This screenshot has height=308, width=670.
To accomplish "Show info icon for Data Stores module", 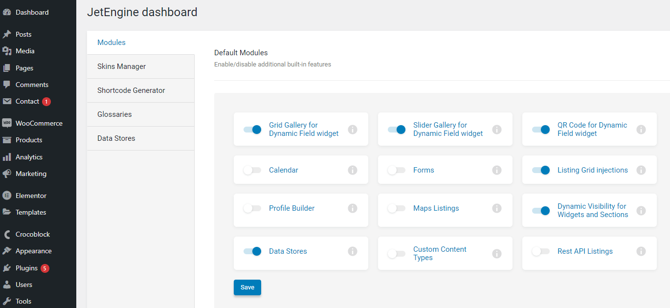I will click(x=353, y=251).
